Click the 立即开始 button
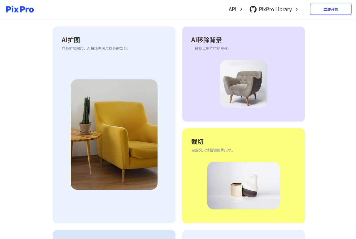 pos(331,9)
